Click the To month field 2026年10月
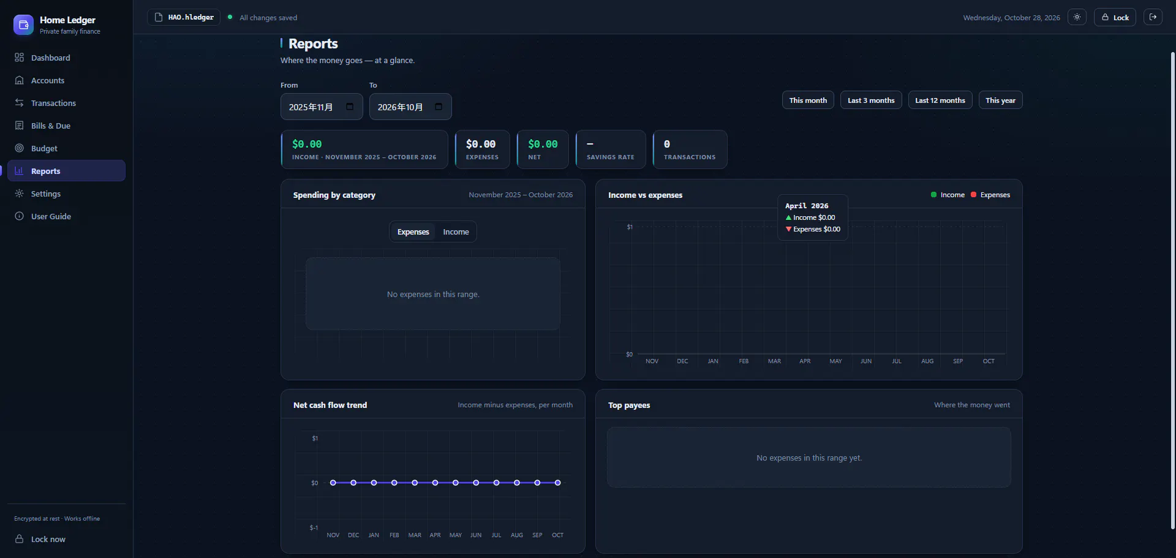 pos(410,107)
